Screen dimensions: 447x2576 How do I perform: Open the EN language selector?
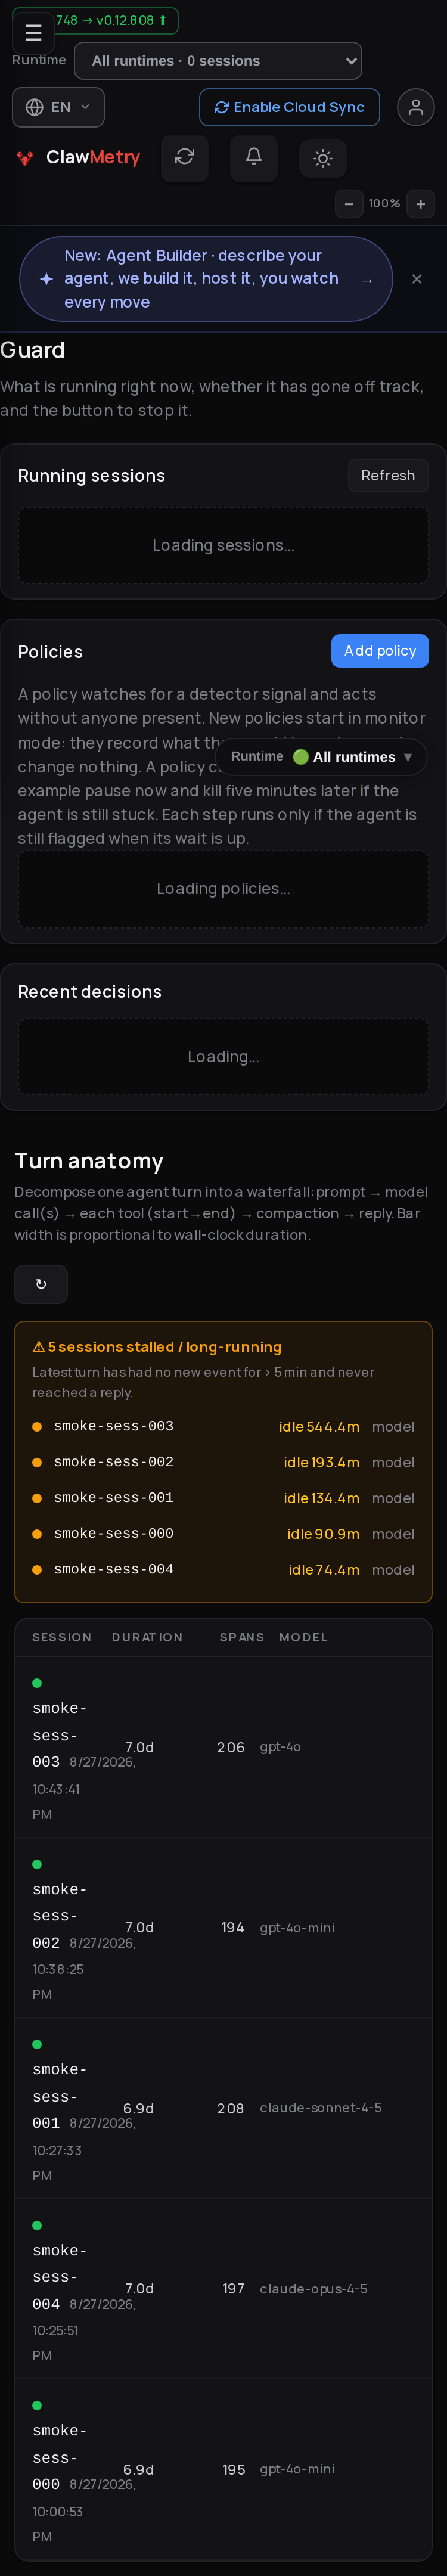click(58, 107)
